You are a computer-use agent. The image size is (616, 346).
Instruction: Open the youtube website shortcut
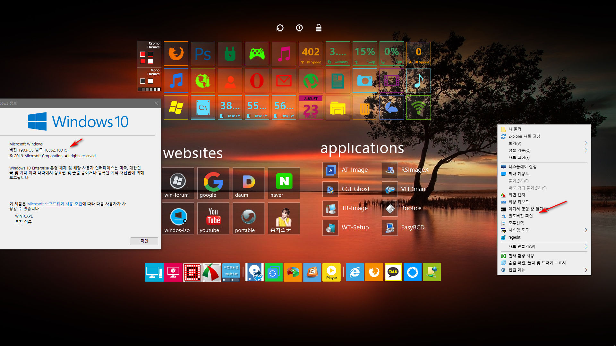click(213, 218)
